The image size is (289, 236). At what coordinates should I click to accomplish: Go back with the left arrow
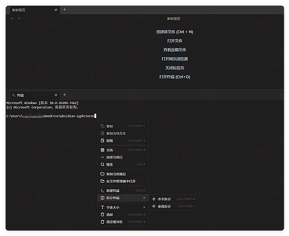12,18
